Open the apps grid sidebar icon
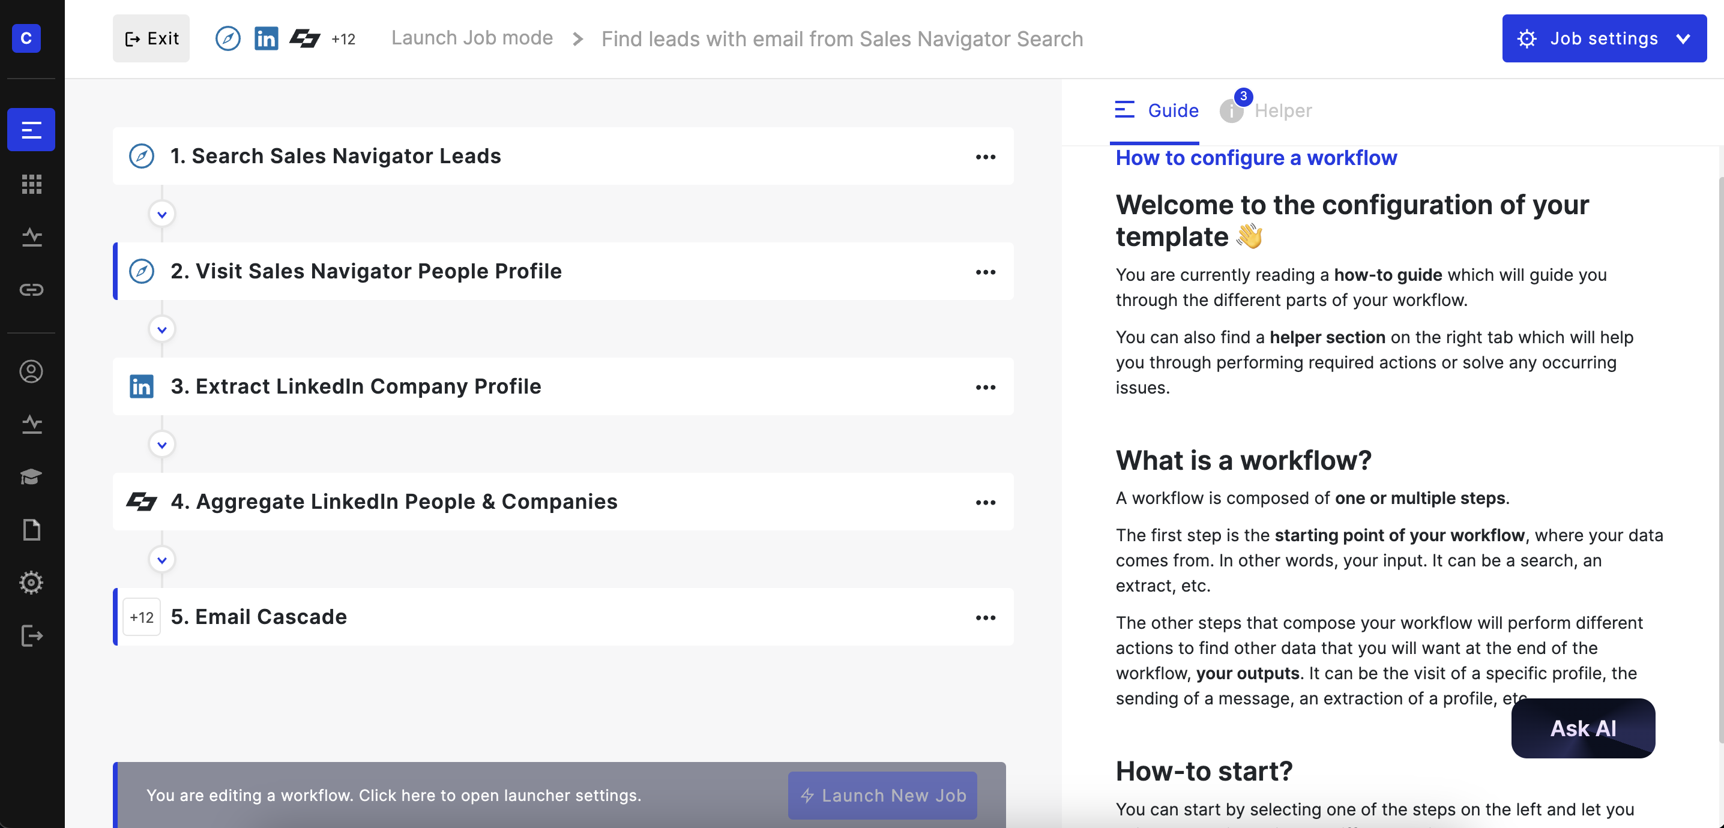This screenshot has height=828, width=1724. (31, 184)
